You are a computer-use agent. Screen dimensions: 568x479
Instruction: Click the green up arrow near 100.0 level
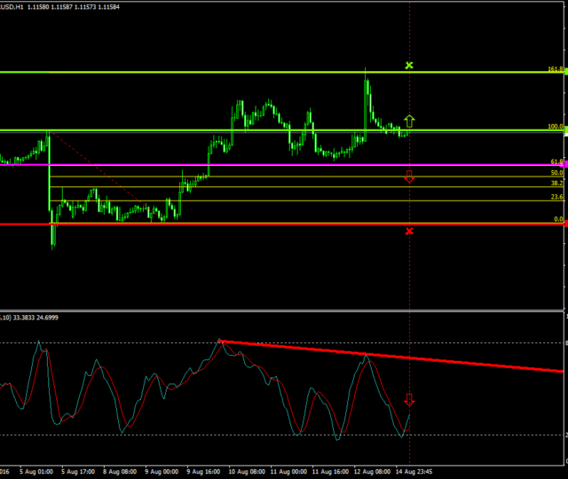pos(409,120)
